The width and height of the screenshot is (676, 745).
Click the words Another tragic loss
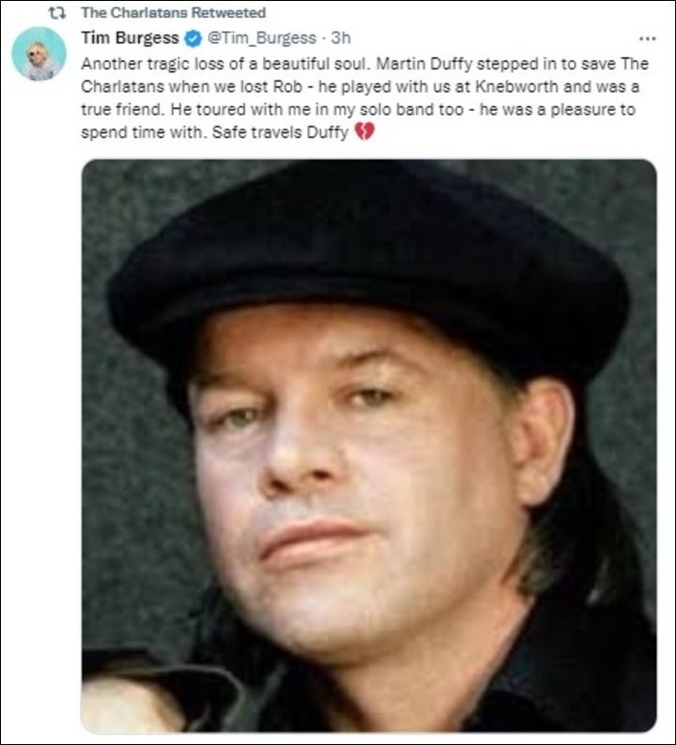(x=152, y=64)
